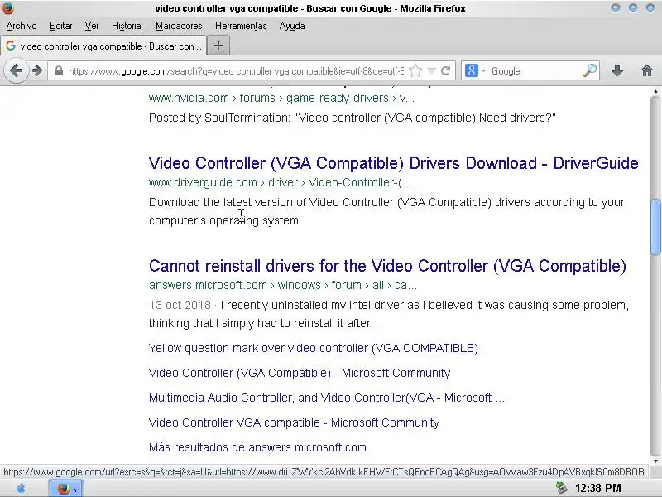Reload the page with the refresh icon
This screenshot has height=497, width=662.
445,70
